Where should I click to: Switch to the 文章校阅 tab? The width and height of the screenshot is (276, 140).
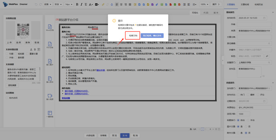point(245,4)
